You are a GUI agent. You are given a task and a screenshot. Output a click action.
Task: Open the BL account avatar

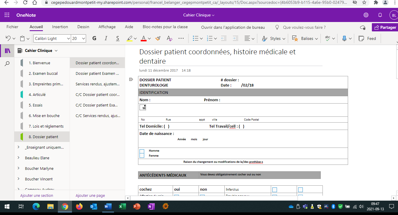(394, 15)
